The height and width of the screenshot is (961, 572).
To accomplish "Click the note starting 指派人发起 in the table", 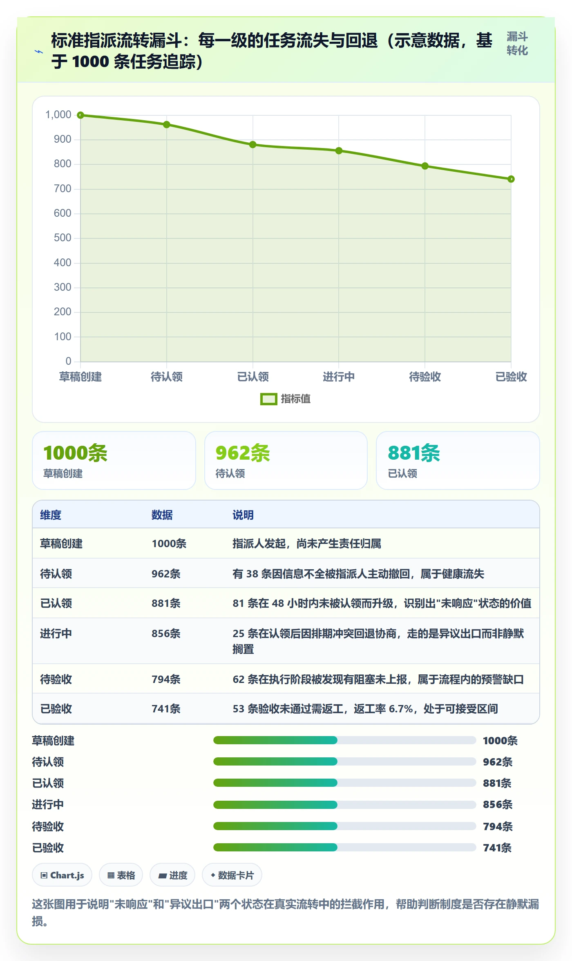I will point(307,543).
